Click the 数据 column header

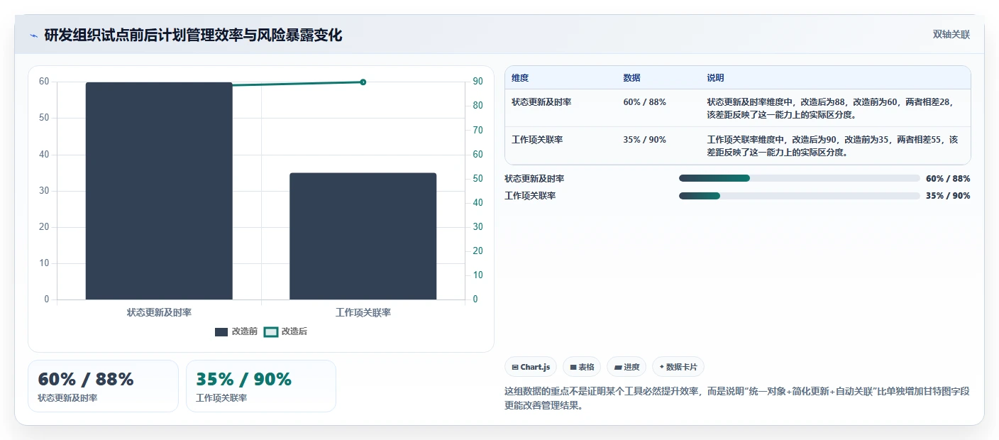[631, 78]
